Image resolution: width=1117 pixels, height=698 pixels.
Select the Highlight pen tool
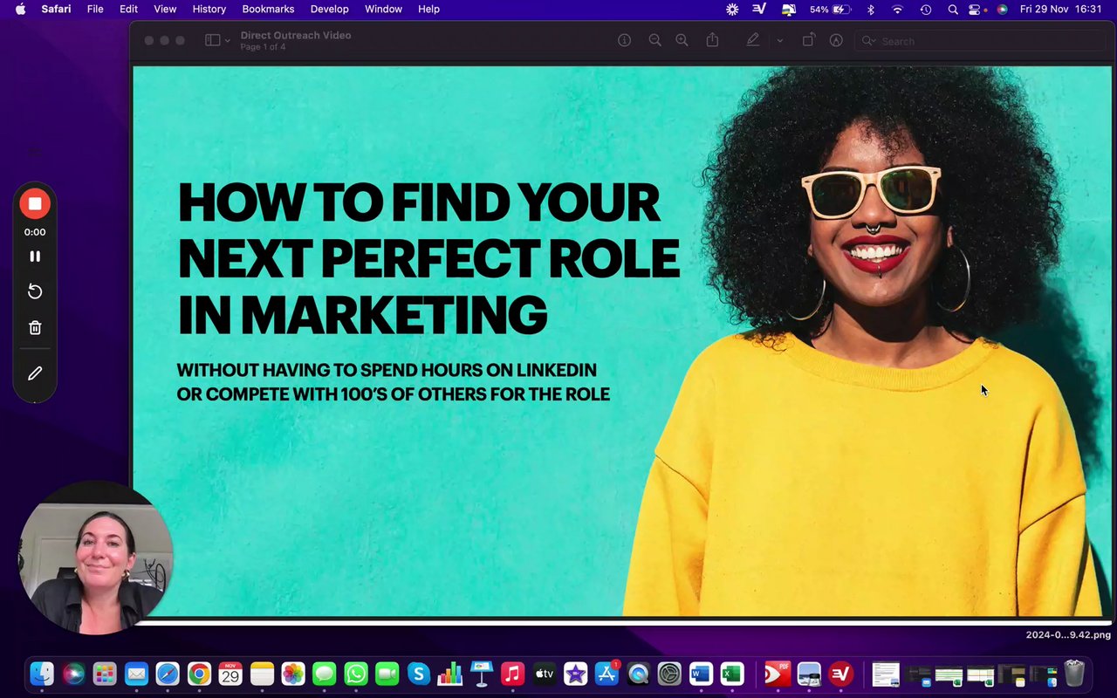[x=752, y=40]
